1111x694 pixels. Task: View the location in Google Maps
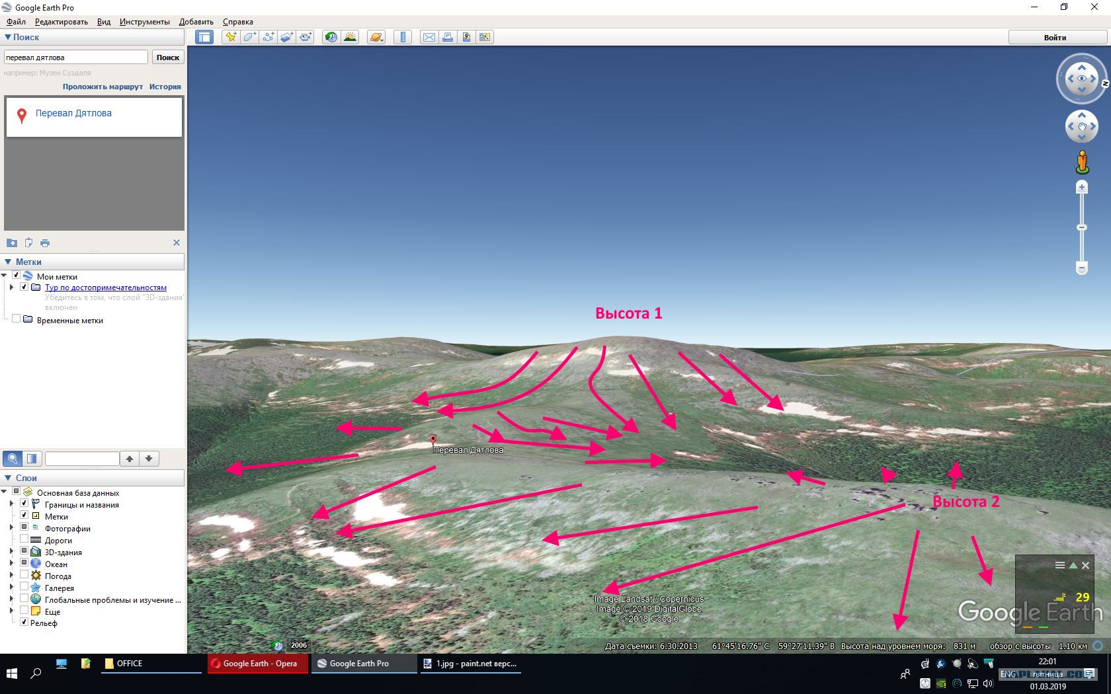(485, 37)
